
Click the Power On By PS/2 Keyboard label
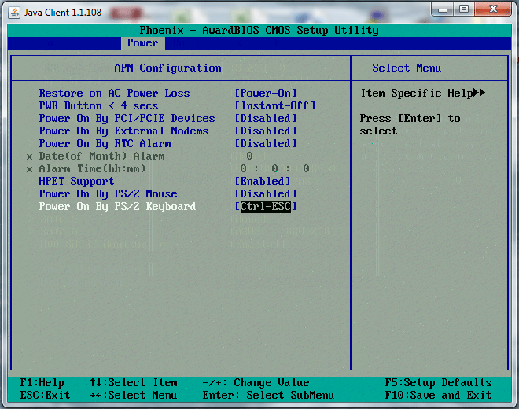[x=117, y=206]
